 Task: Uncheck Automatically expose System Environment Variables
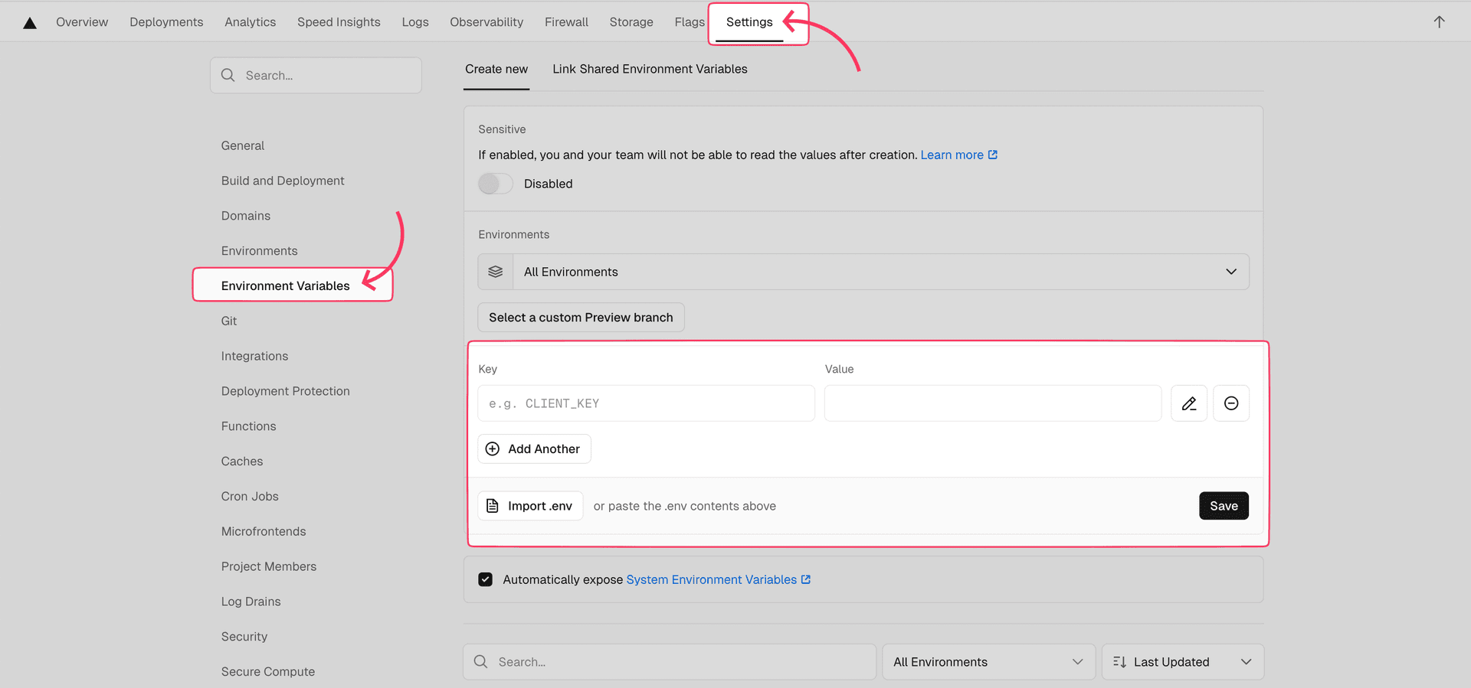pos(486,579)
